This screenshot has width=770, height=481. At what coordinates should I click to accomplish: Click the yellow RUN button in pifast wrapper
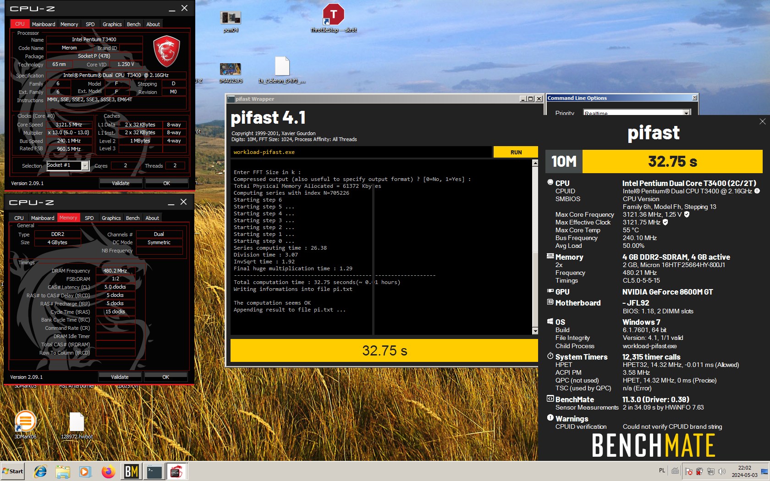click(x=516, y=152)
